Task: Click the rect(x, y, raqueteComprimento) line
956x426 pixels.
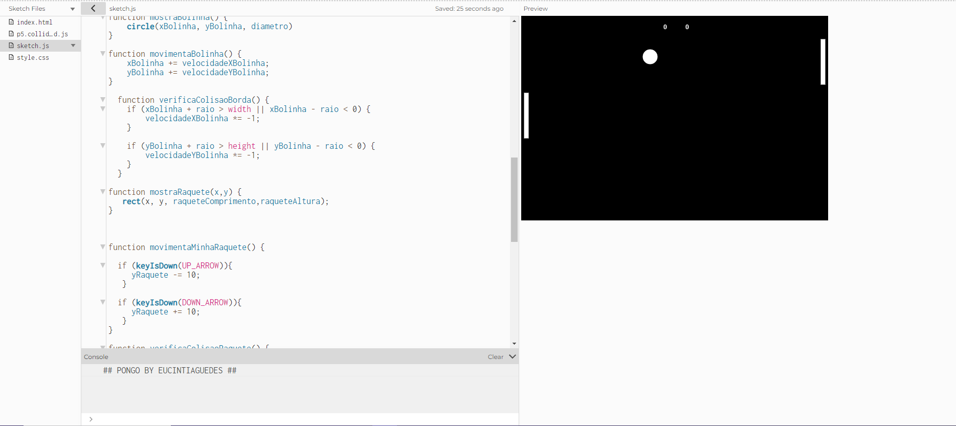Action: (x=226, y=201)
